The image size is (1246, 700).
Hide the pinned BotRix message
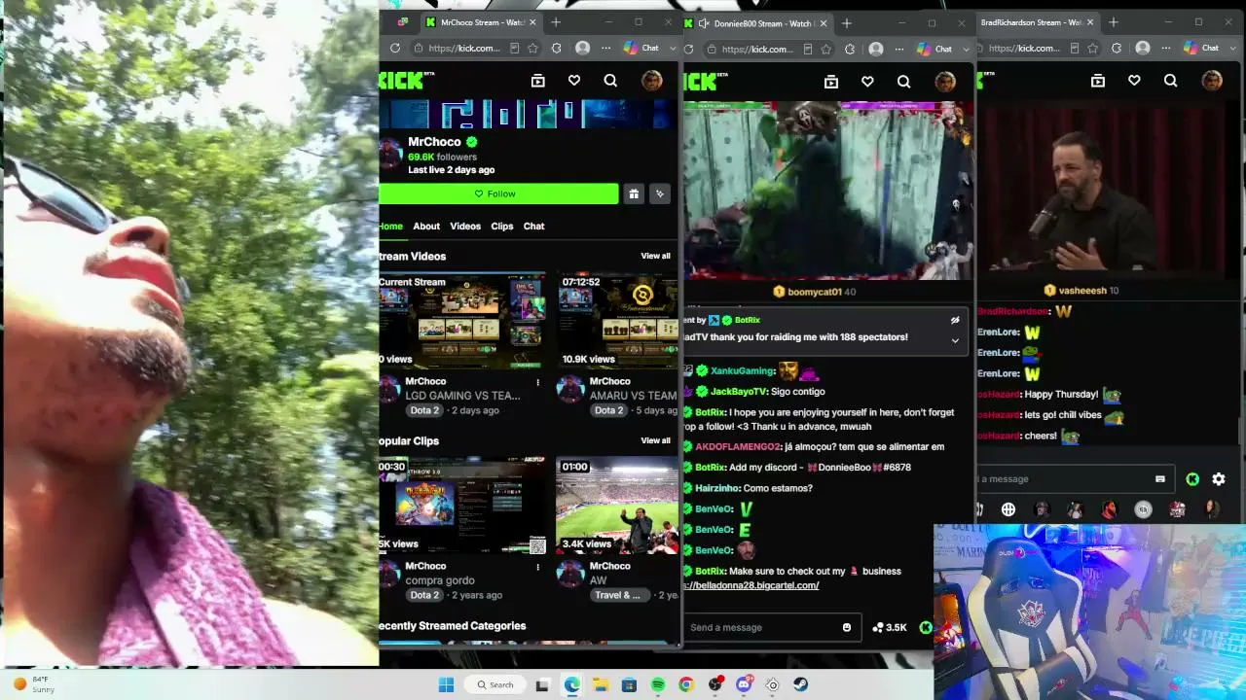point(955,320)
